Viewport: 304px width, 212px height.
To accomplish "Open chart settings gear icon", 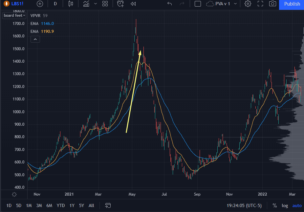I will click(248, 4).
